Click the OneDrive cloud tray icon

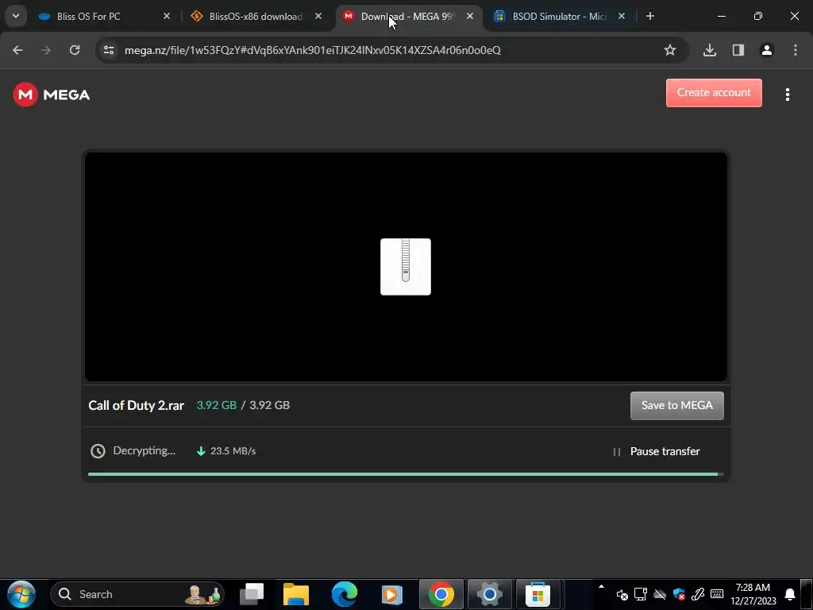660,594
